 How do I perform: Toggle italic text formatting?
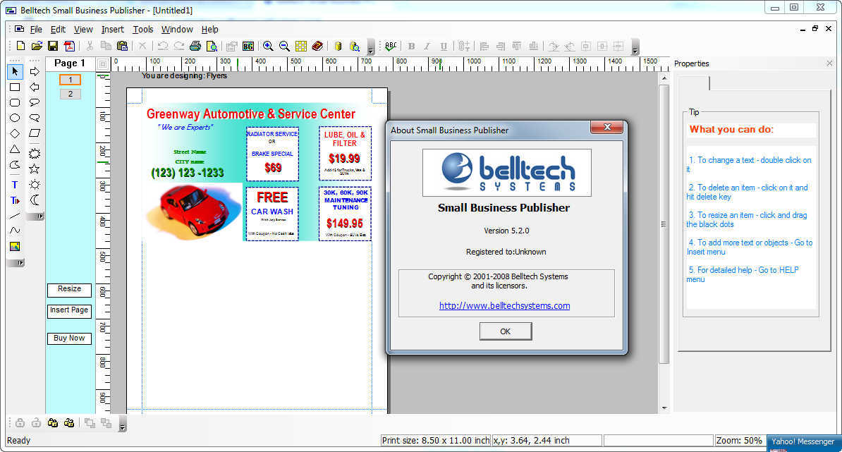click(426, 47)
